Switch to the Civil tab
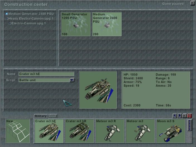 point(53,116)
